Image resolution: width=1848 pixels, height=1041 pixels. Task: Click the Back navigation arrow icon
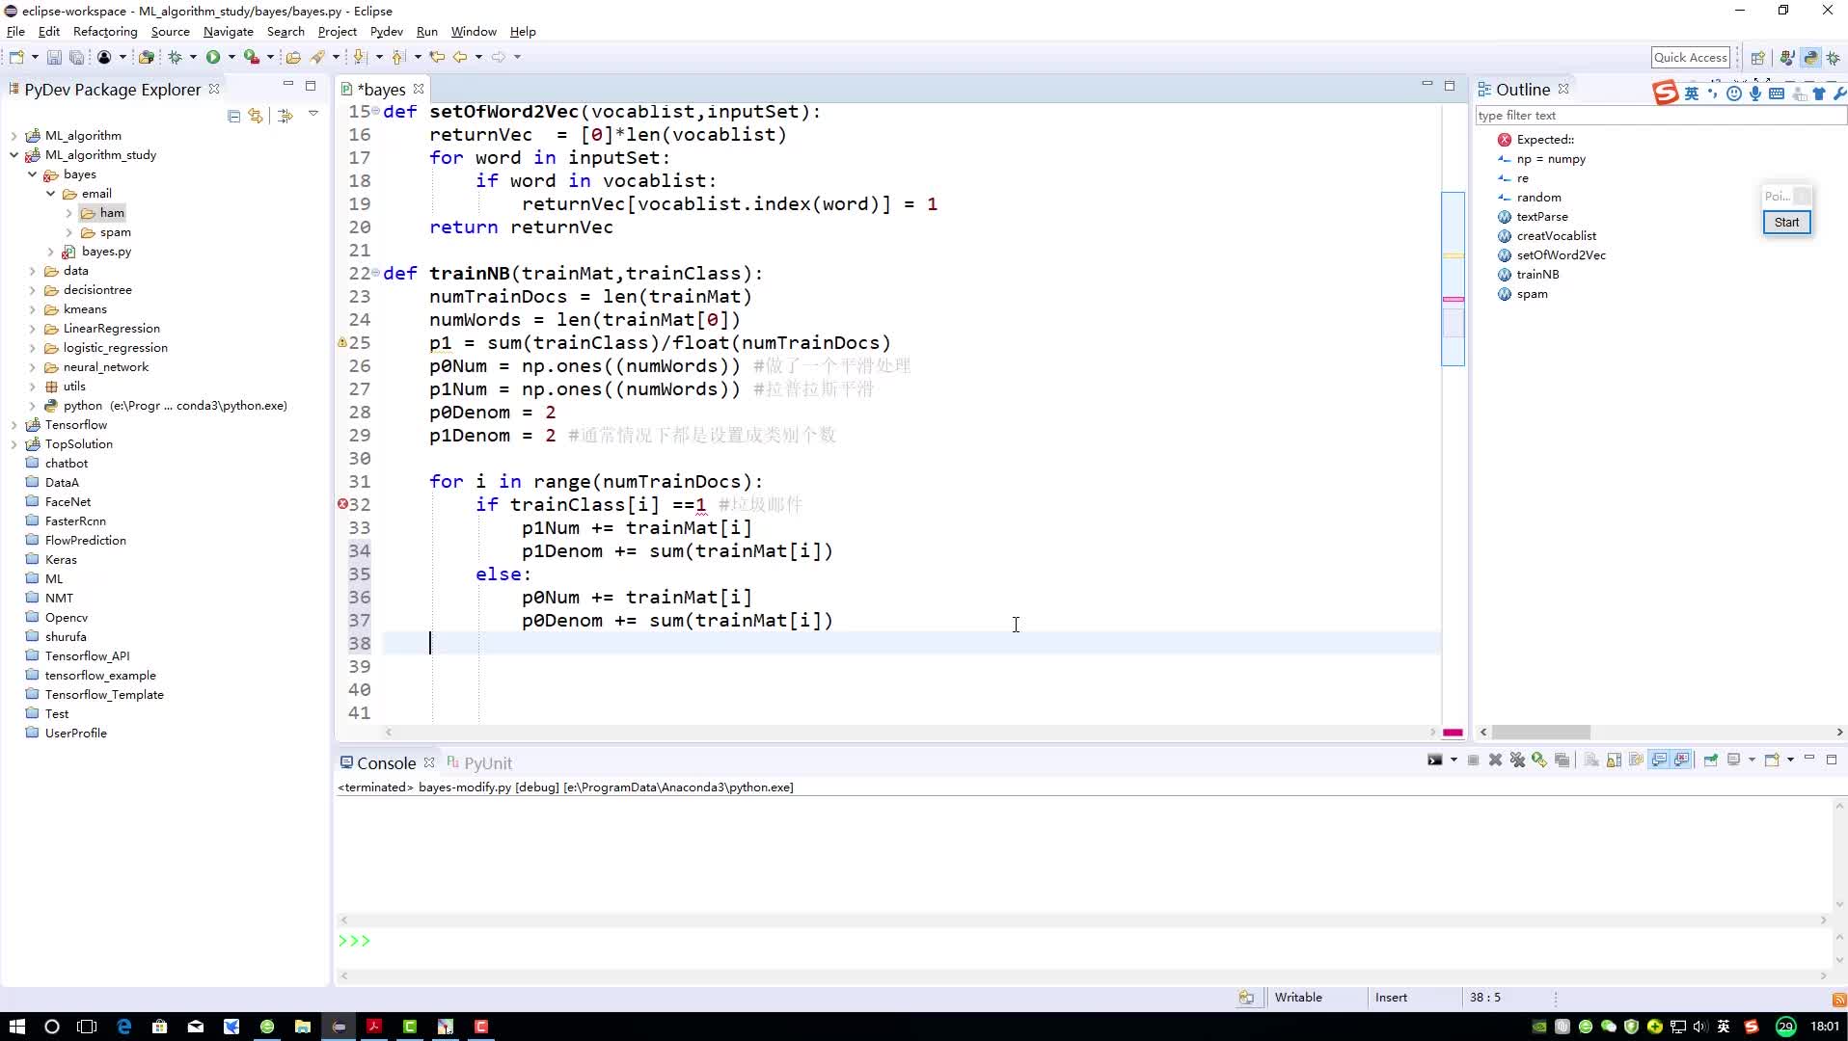pos(460,58)
